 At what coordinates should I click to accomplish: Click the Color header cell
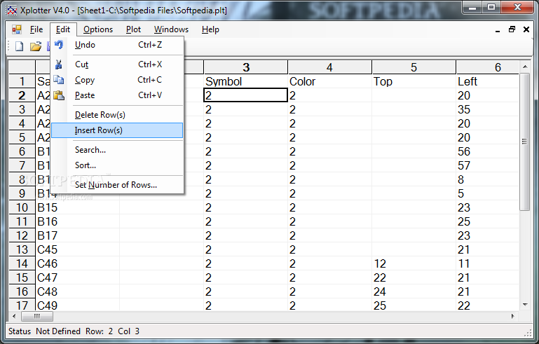click(329, 81)
